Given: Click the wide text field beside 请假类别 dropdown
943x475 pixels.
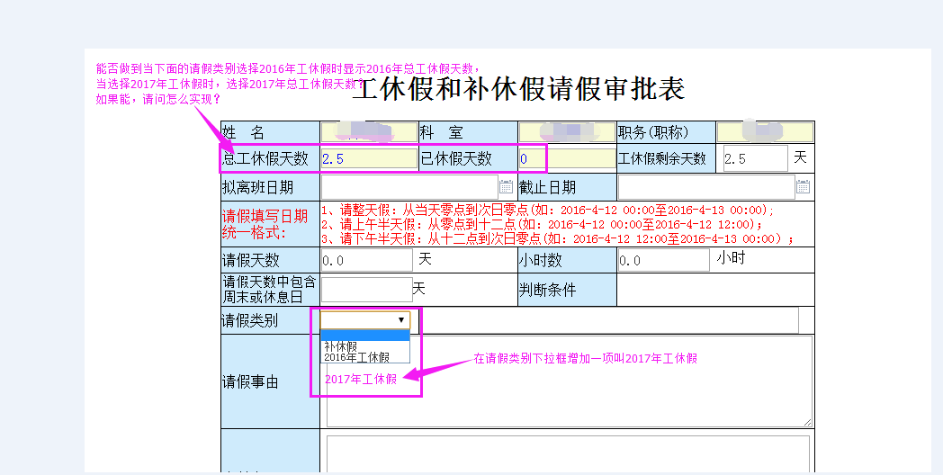Looking at the screenshot, I should click(x=609, y=320).
